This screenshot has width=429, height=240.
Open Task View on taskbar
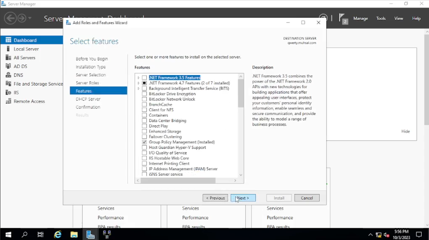click(x=41, y=234)
